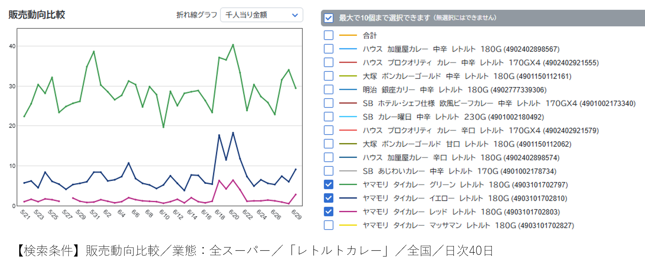This screenshot has width=645, height=266.
Task: Click the 6/29 x-axis date label
Action: 296,214
